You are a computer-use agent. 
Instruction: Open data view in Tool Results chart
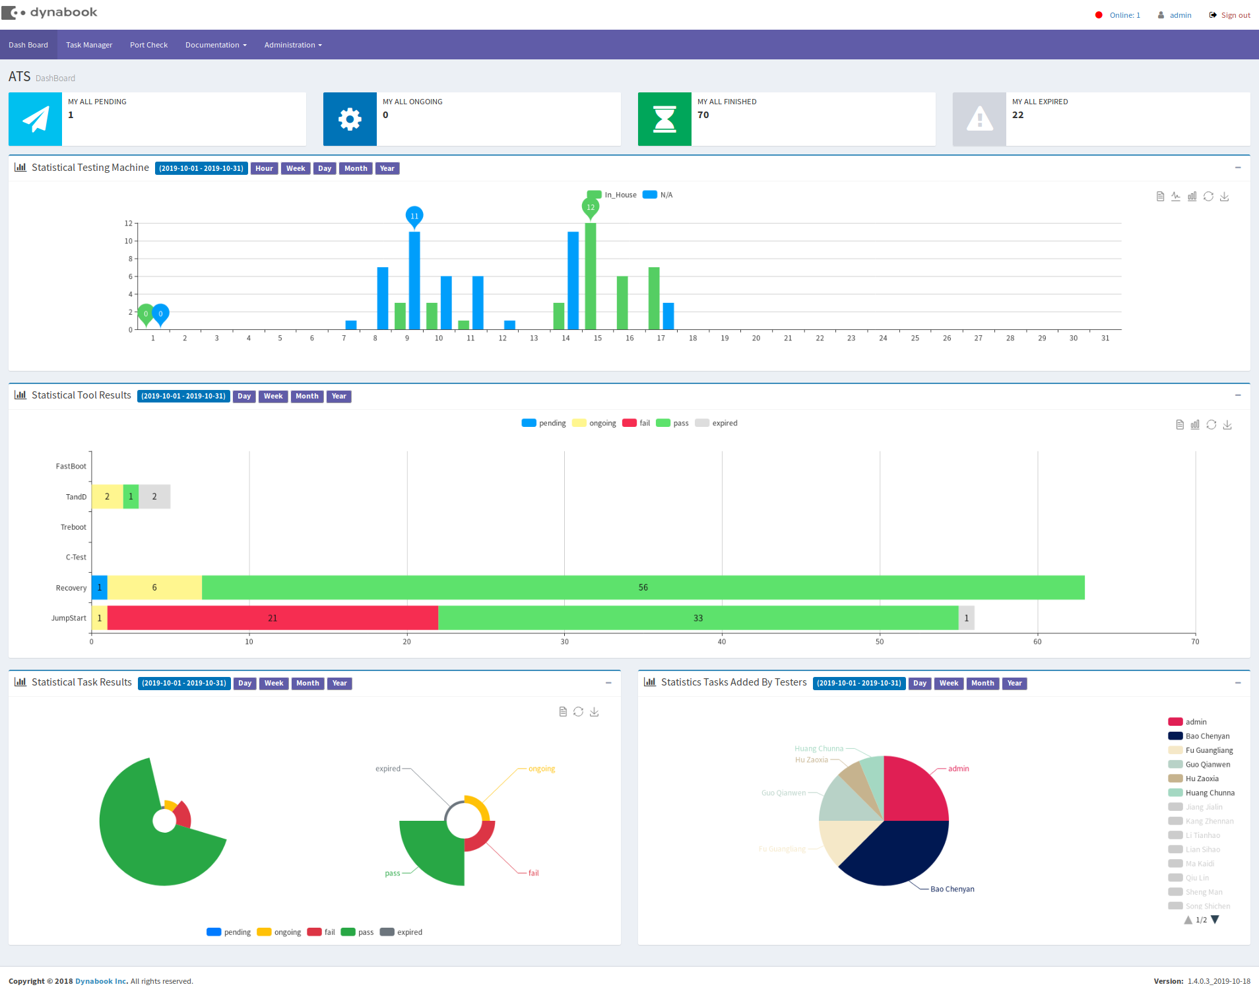pyautogui.click(x=1180, y=425)
